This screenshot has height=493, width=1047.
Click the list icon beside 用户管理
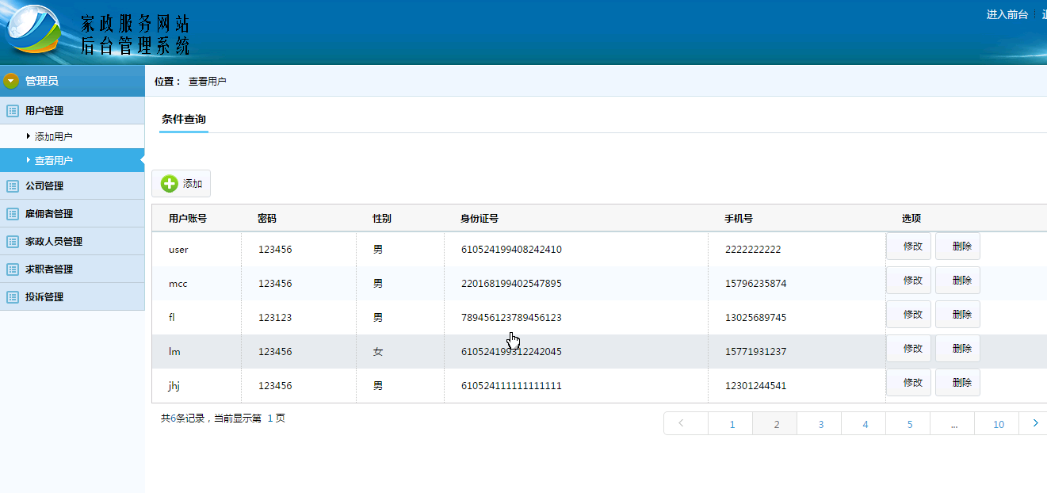[x=12, y=111]
